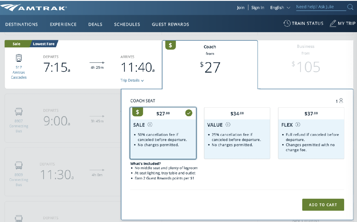Viewport: 357px width, 222px height.
Task: Click the train icon for 517 Cascades
Action: pyautogui.click(x=19, y=58)
